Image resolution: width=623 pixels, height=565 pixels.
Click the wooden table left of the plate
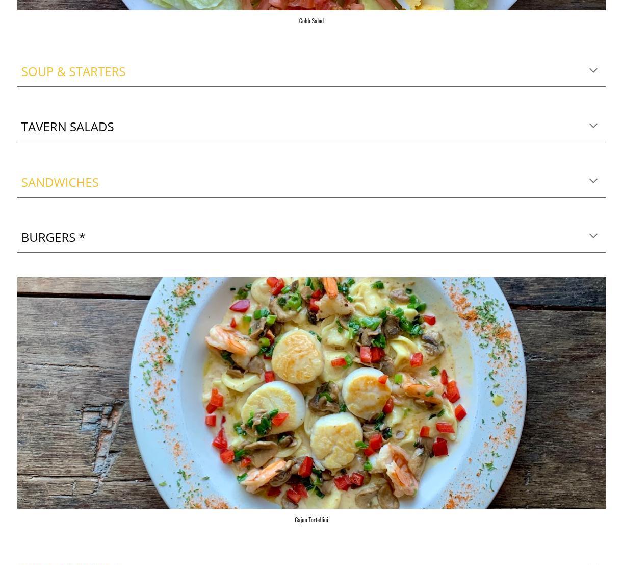(71, 393)
